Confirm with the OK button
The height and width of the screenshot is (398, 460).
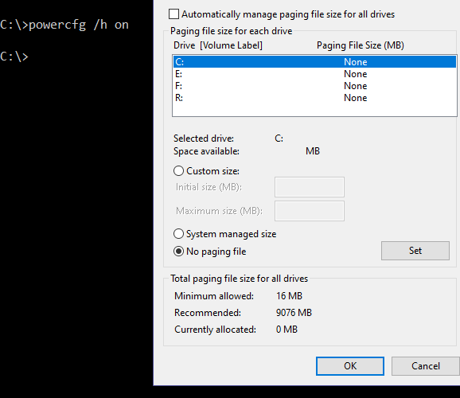[x=350, y=366]
